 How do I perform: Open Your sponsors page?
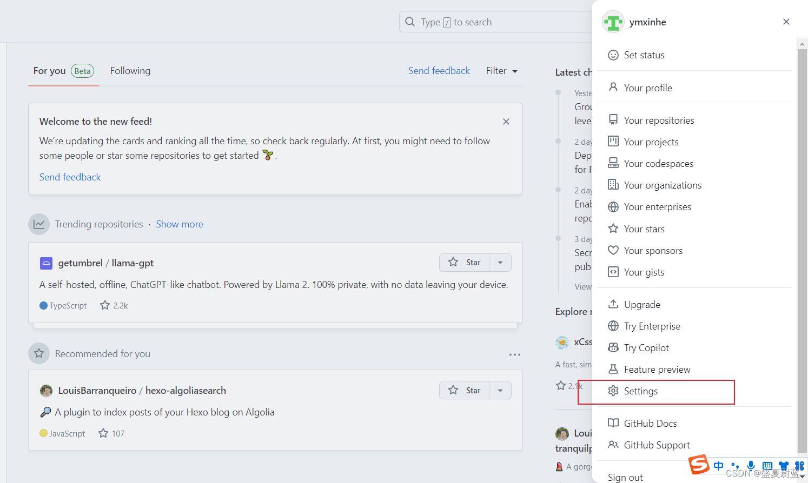(x=652, y=250)
